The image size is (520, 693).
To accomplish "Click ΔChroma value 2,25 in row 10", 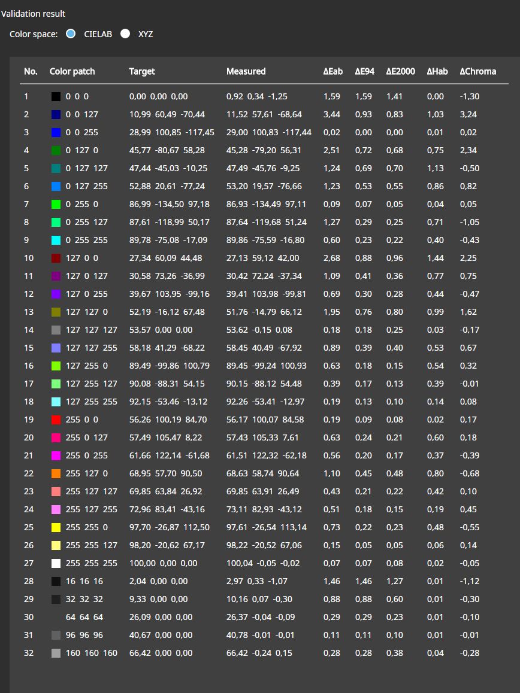I will [x=468, y=258].
